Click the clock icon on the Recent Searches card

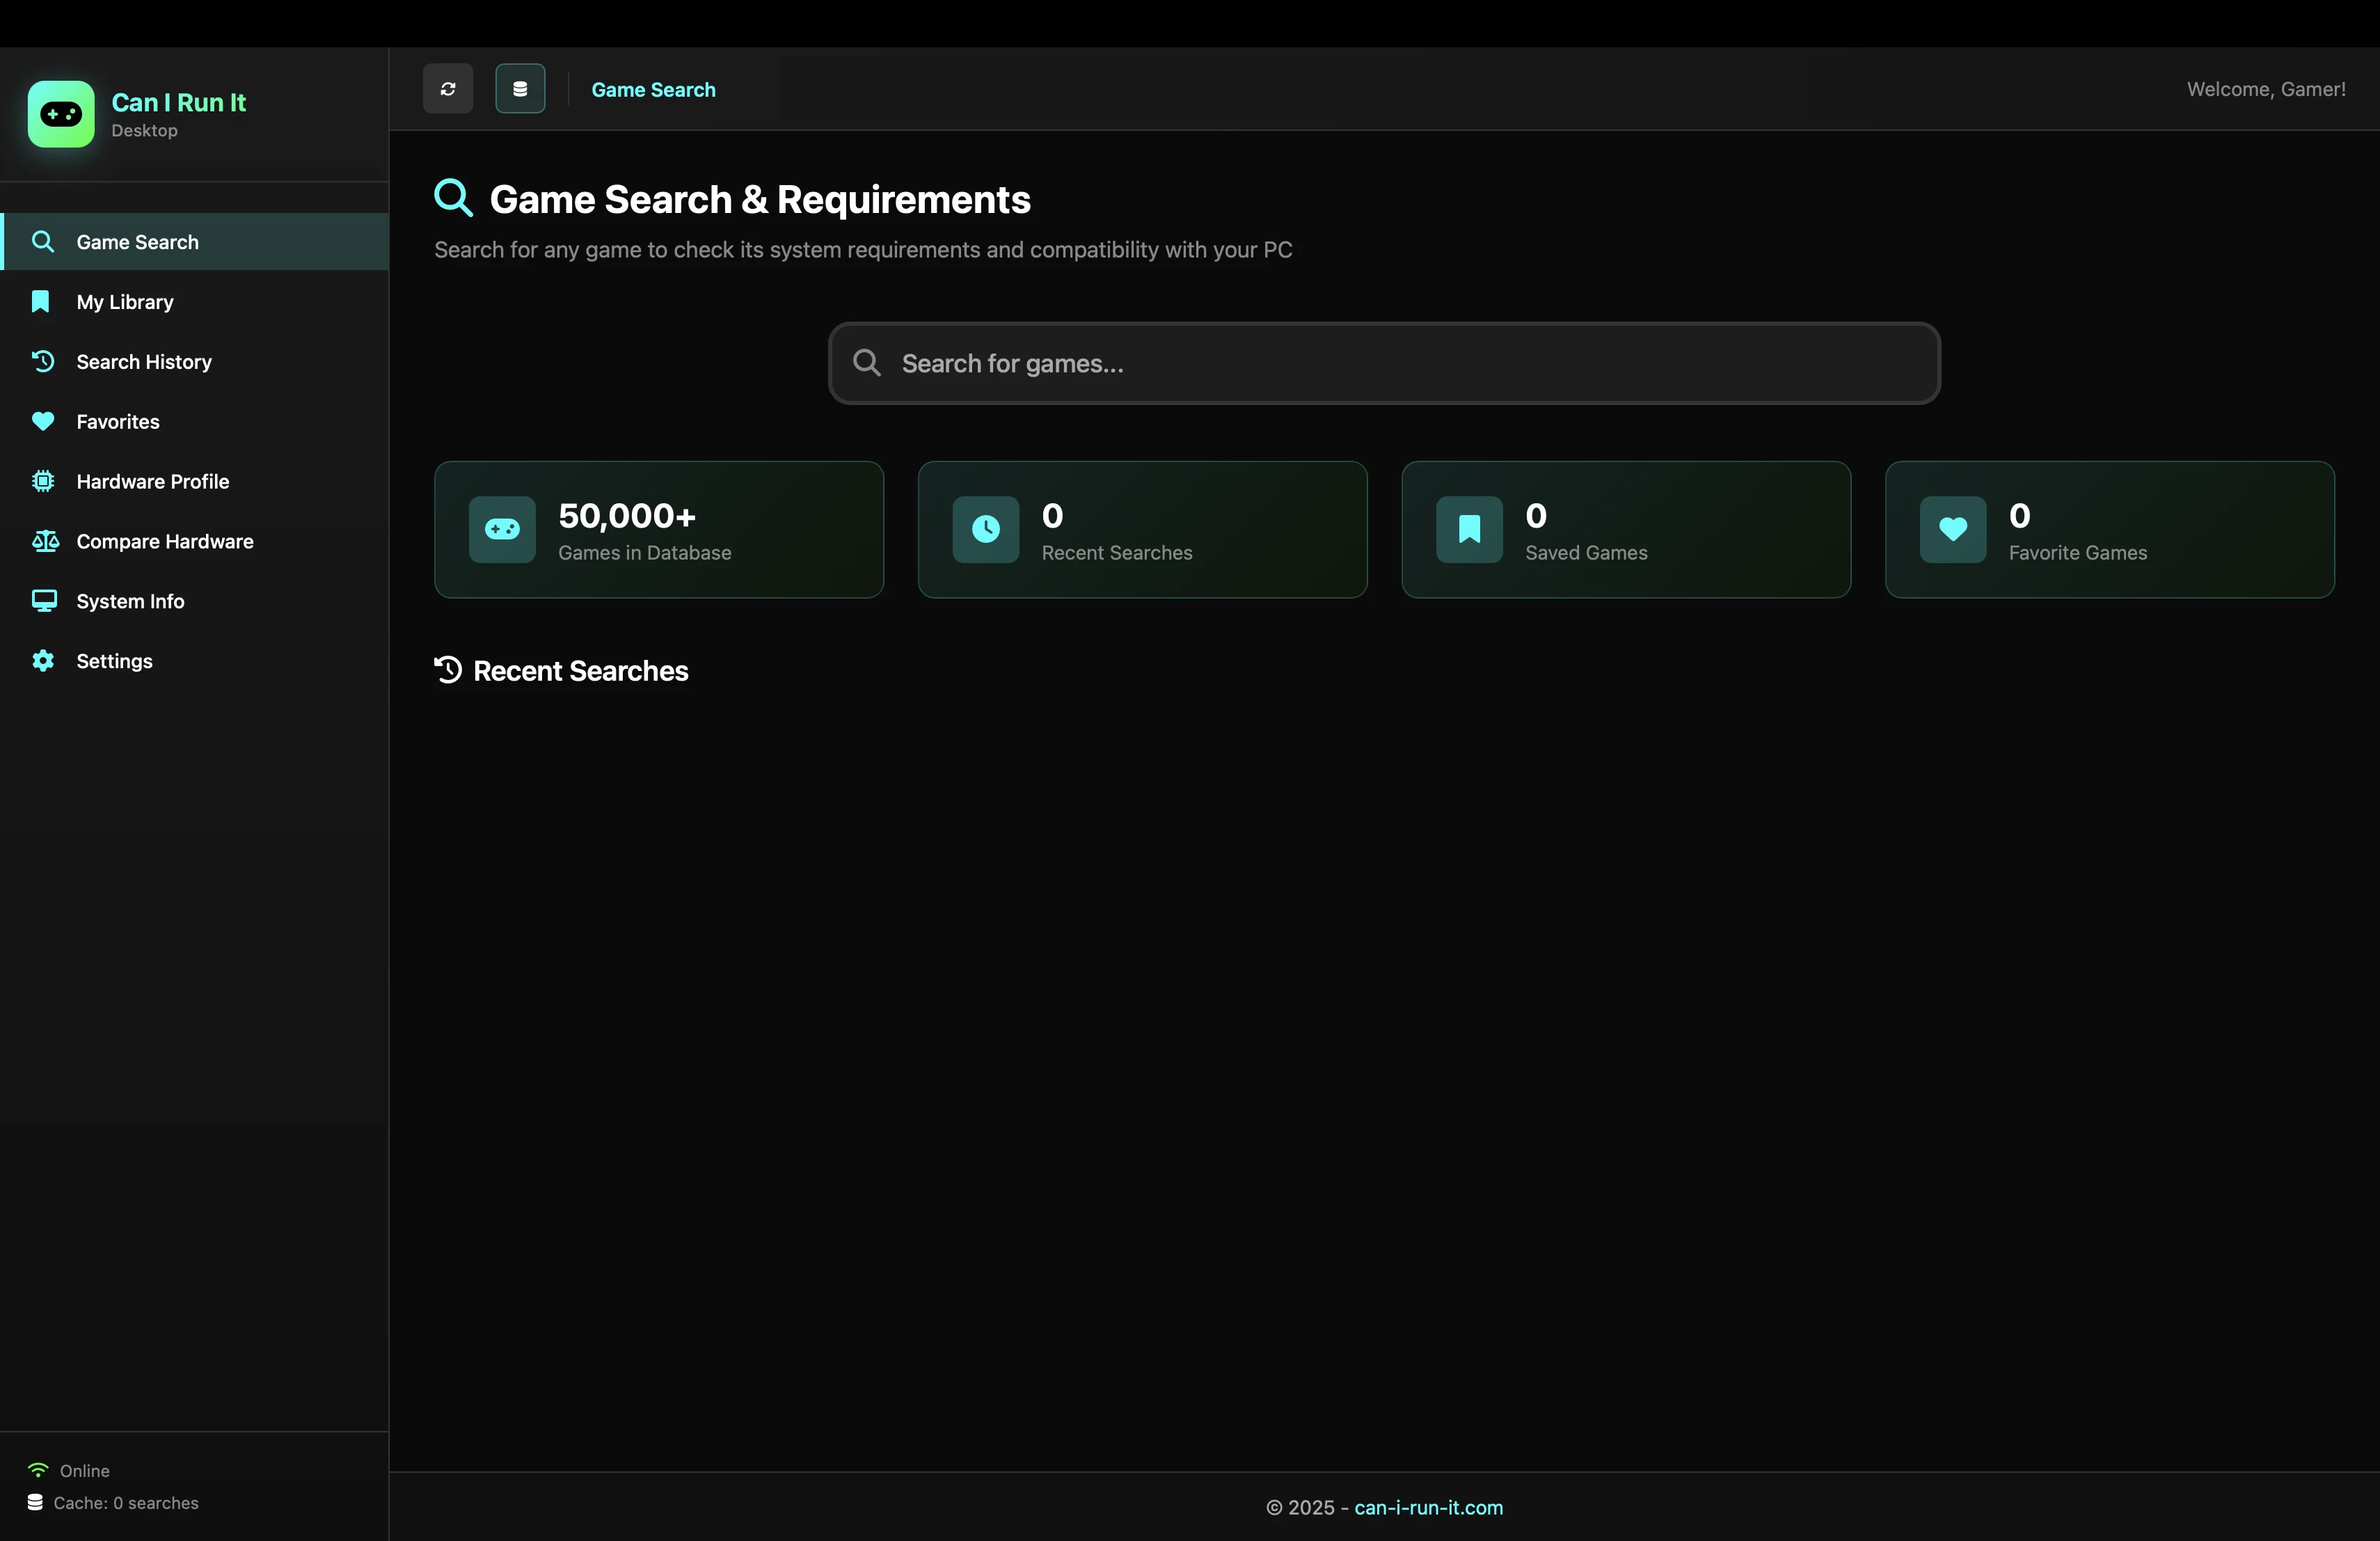[x=986, y=529]
